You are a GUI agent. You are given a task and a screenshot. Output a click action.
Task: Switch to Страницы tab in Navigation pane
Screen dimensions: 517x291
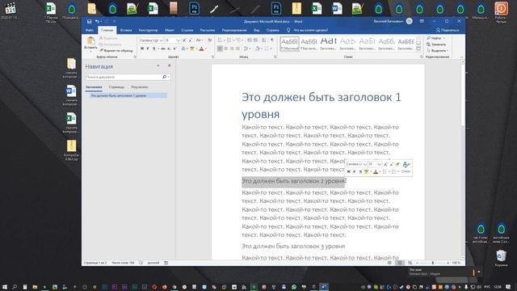coord(116,87)
